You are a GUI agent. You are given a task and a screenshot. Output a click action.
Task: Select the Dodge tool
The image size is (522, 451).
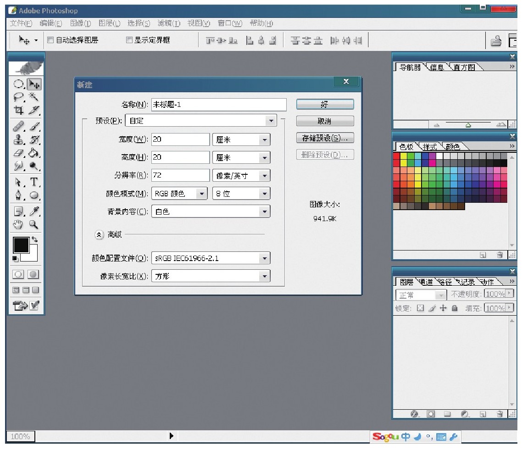coord(34,166)
